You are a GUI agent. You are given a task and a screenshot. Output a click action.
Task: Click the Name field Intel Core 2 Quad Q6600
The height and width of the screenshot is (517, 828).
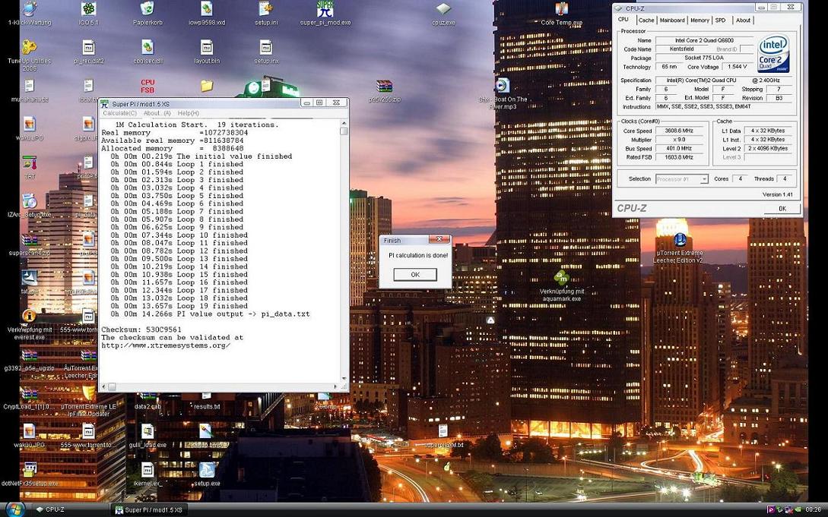pos(704,40)
